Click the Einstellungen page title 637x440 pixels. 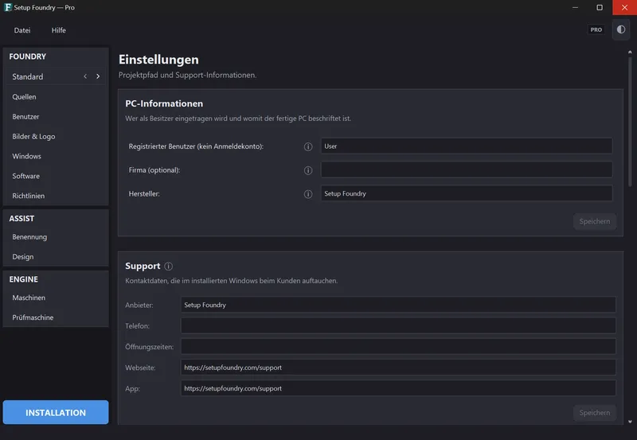[x=158, y=60]
